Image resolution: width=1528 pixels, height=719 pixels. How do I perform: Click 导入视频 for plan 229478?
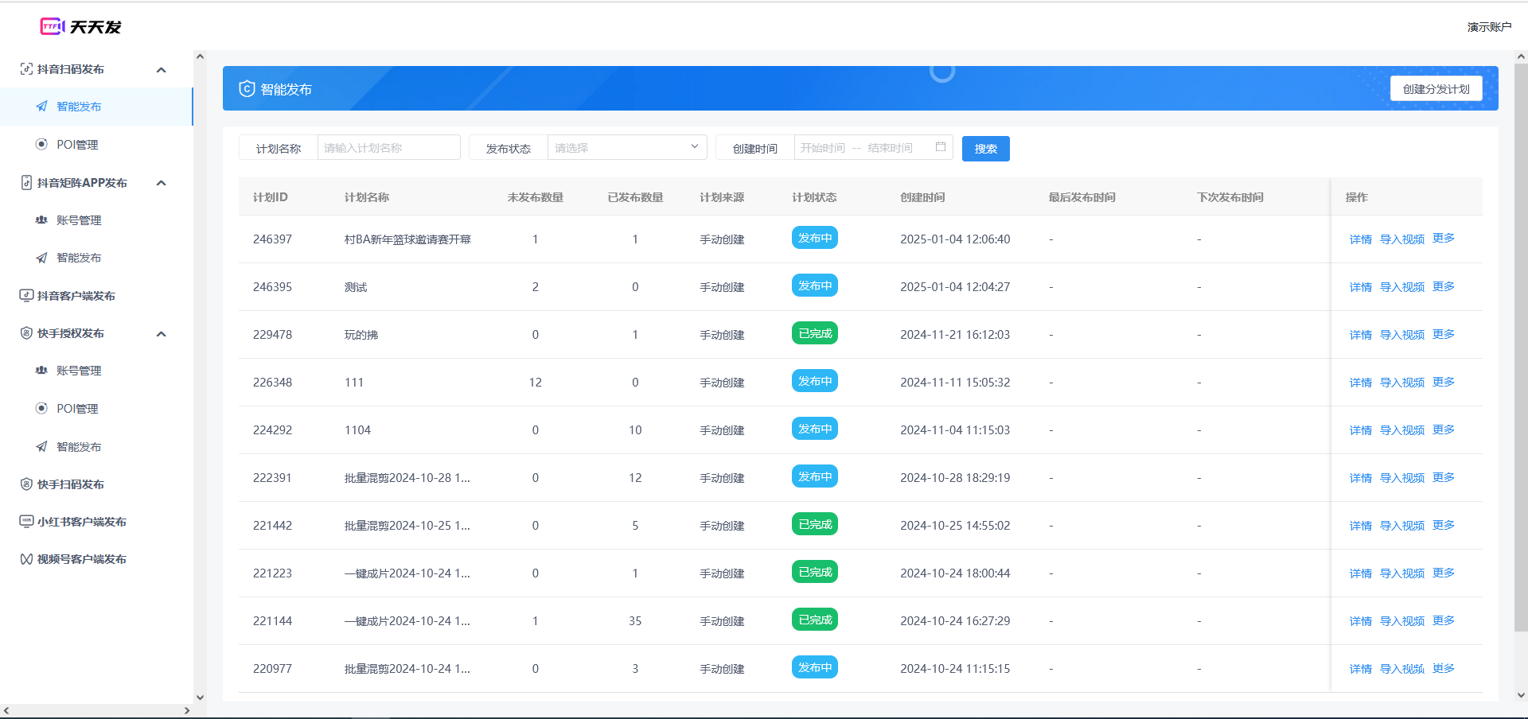point(1401,335)
